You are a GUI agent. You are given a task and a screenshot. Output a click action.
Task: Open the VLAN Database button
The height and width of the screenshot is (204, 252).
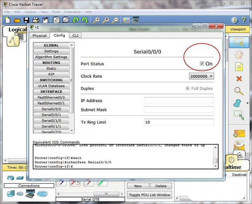[x=51, y=86]
